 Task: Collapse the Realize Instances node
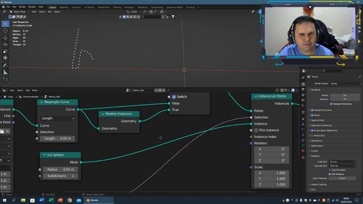tap(103, 114)
